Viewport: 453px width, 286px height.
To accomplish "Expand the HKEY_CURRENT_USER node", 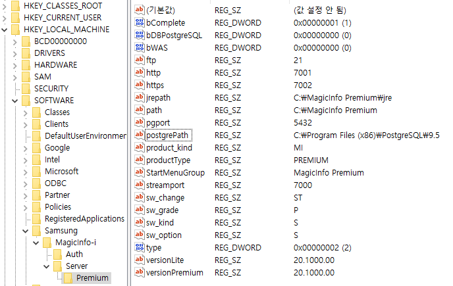I will (4, 18).
